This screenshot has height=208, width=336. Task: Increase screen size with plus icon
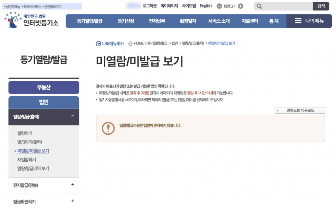[241, 6]
